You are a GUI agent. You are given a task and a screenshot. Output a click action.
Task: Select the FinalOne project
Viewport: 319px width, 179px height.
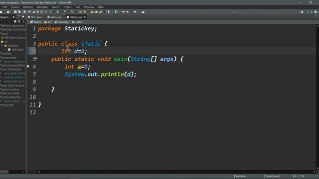pyautogui.click(x=6, y=54)
